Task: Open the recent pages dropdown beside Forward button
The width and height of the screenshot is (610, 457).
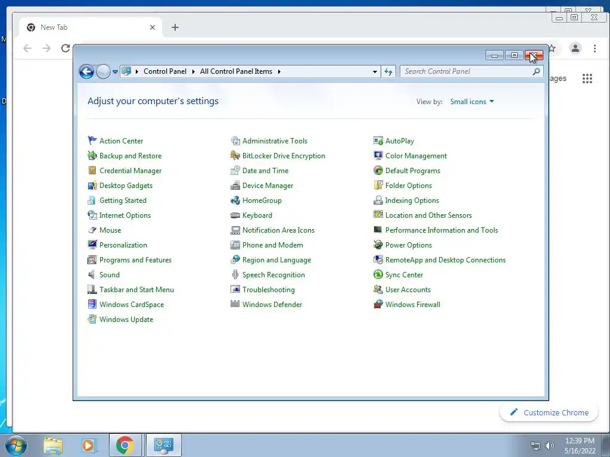Action: click(115, 71)
